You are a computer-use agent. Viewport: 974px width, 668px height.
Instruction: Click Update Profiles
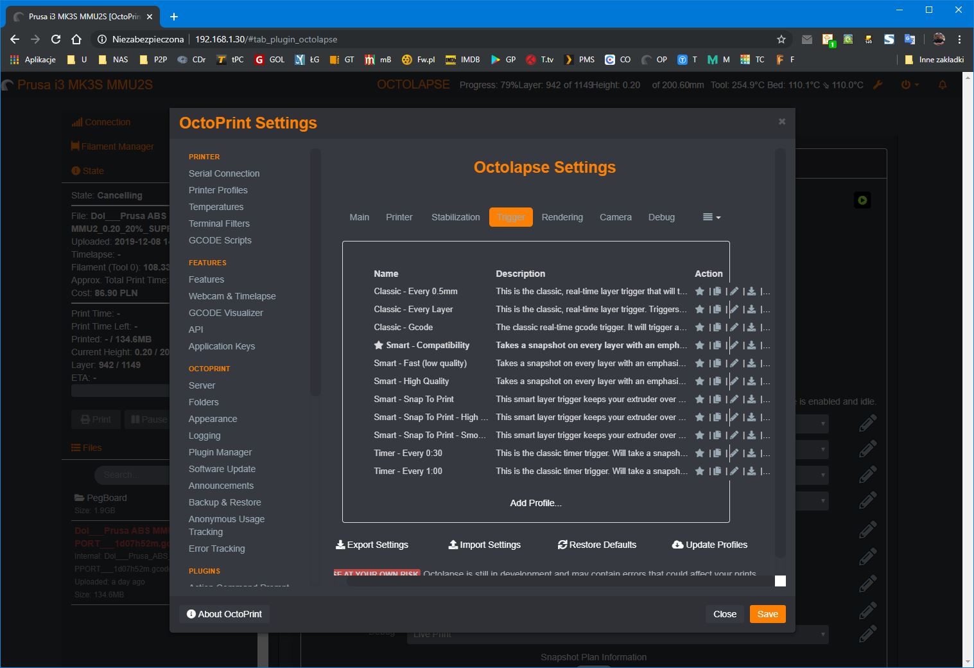[710, 545]
